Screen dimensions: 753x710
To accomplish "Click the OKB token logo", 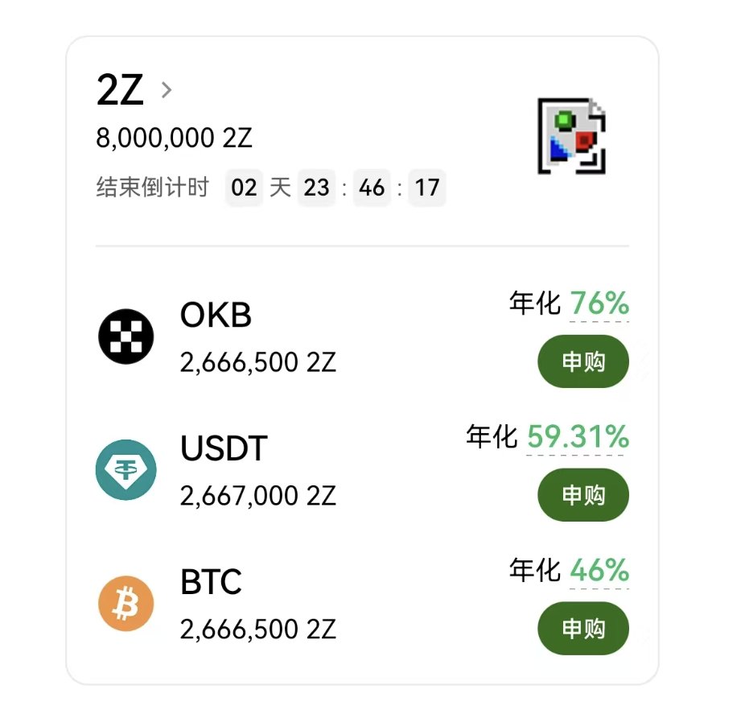I will [x=125, y=336].
